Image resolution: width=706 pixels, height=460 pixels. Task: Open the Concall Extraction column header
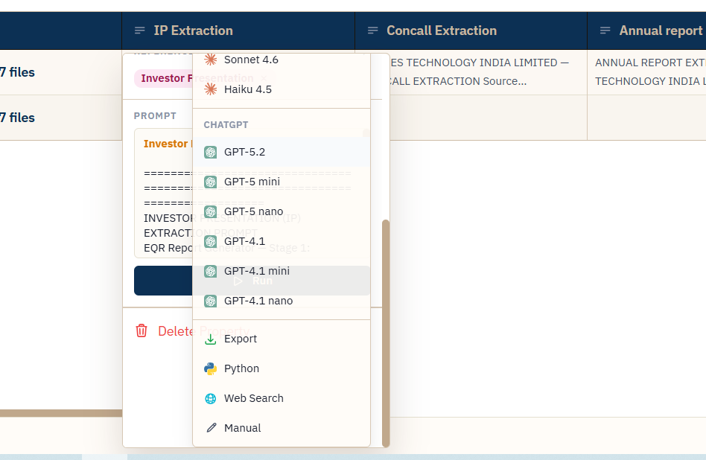[x=471, y=31]
